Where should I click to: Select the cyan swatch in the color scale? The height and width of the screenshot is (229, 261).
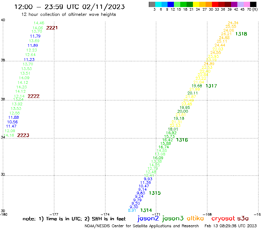tap(158, 4)
